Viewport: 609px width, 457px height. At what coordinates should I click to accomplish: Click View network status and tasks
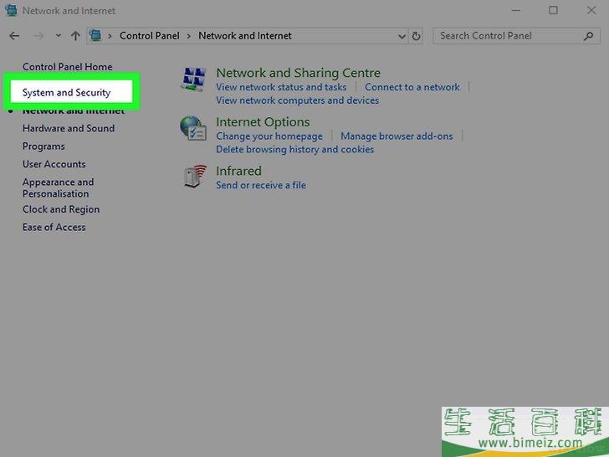(281, 87)
